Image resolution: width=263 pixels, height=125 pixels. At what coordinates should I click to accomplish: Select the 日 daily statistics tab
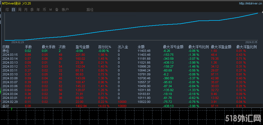point(13,10)
